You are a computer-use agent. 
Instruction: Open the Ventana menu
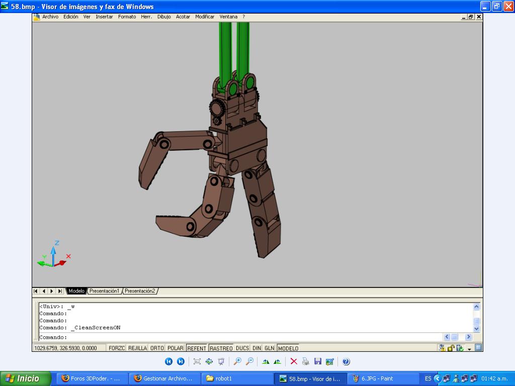coord(228,17)
